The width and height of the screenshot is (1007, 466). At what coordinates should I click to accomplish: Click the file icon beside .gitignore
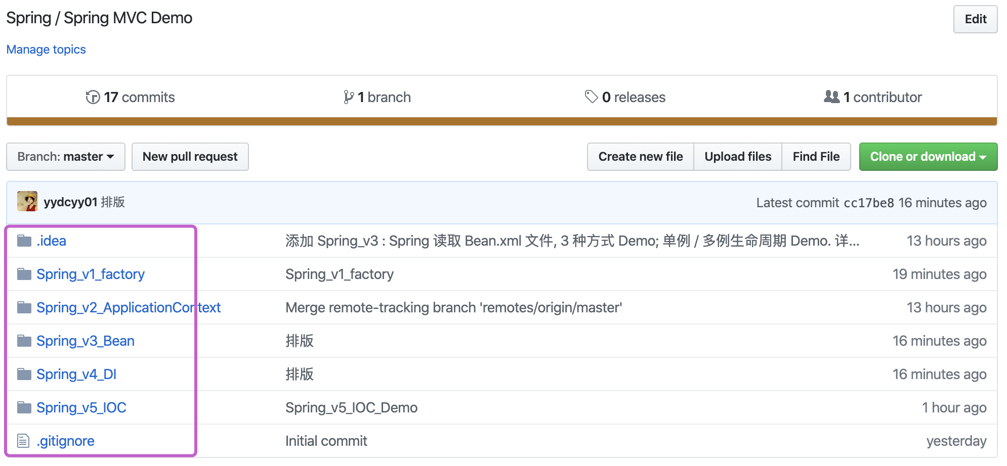pos(24,440)
